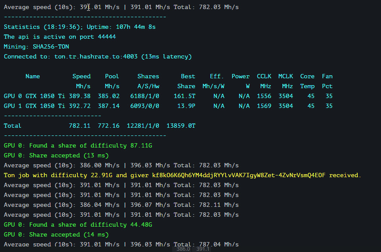Click GPU 0 speed value 389.38
Image resolution: width=381 pixels, height=252 pixels.
tap(80, 96)
